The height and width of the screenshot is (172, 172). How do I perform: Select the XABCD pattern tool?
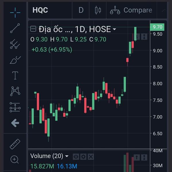pos(15,91)
